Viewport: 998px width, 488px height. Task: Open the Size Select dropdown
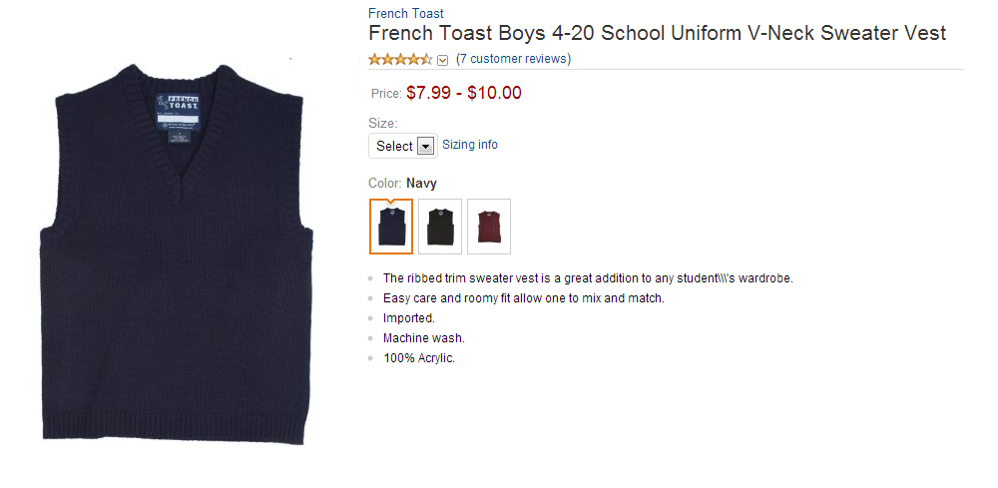point(404,146)
